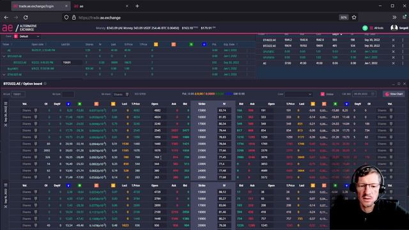Click the put Open value 191
Viewport: 409px width, 230px height.
coord(266,111)
